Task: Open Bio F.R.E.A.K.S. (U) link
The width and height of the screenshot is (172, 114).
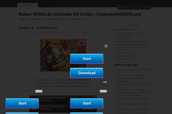Action: (x=125, y=53)
